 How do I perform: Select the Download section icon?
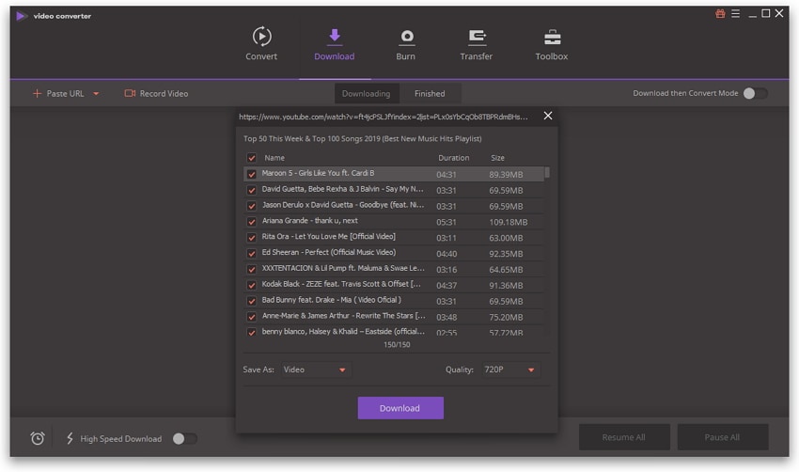tap(335, 36)
